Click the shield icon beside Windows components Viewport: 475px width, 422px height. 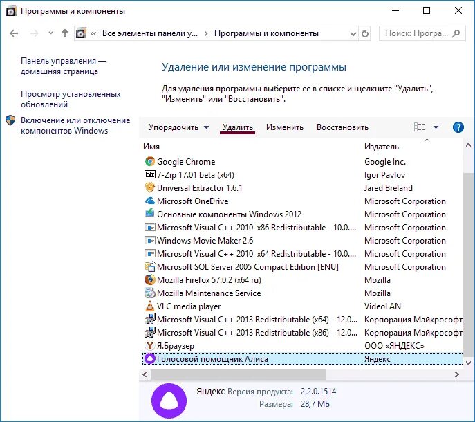pos(10,120)
